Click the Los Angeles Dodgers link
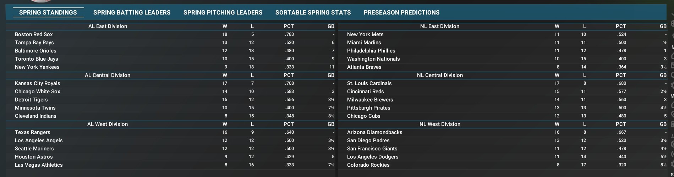 pos(373,157)
